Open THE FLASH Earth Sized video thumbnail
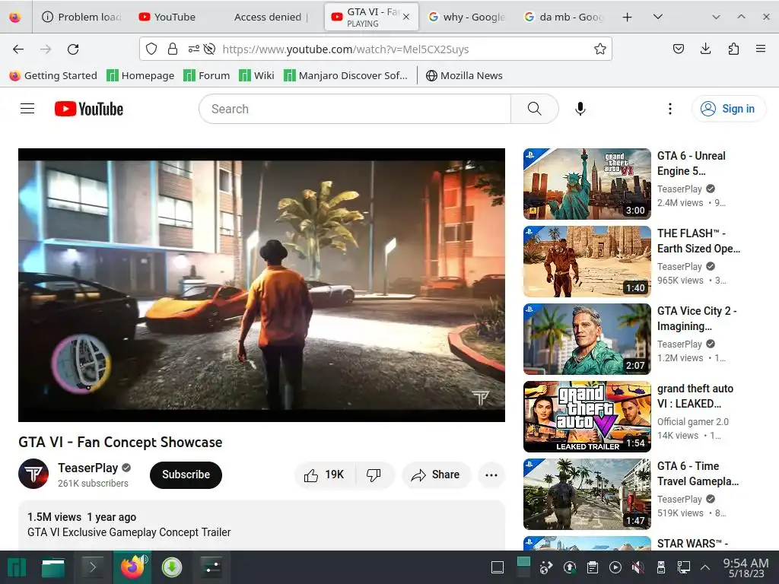Image resolution: width=779 pixels, height=584 pixels. tap(587, 262)
